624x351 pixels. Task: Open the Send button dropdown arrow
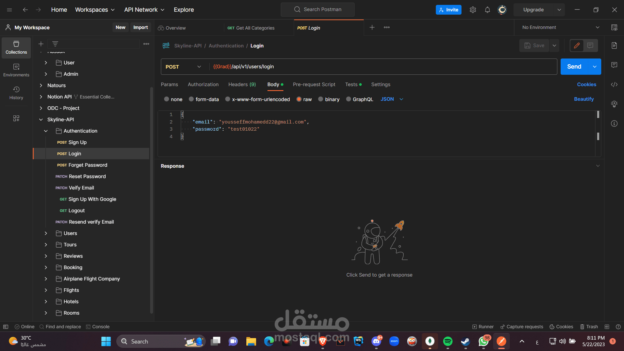click(595, 67)
